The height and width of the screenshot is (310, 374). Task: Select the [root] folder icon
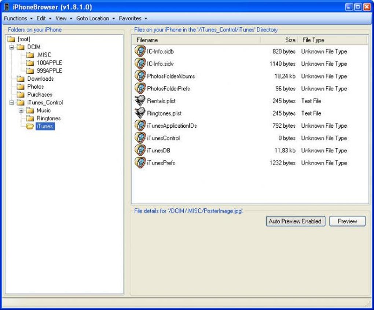point(11,39)
